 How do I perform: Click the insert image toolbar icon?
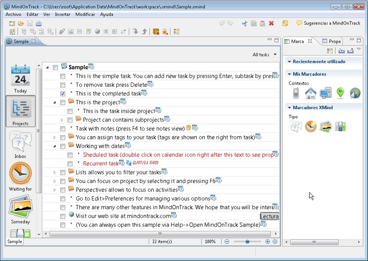(x=71, y=32)
